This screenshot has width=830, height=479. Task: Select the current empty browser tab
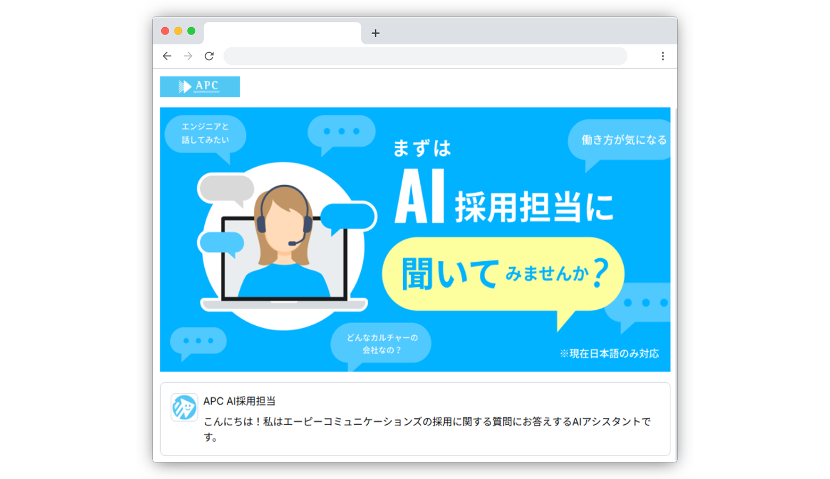[282, 33]
